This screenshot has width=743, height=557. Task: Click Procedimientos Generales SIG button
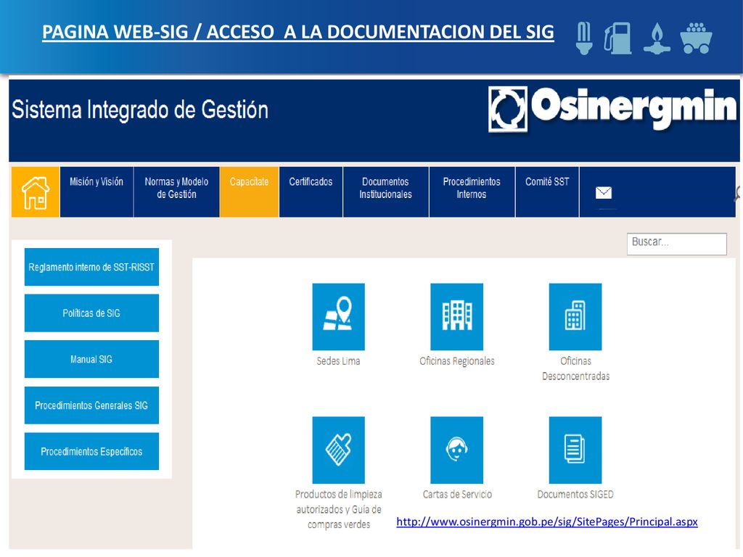tap(91, 405)
